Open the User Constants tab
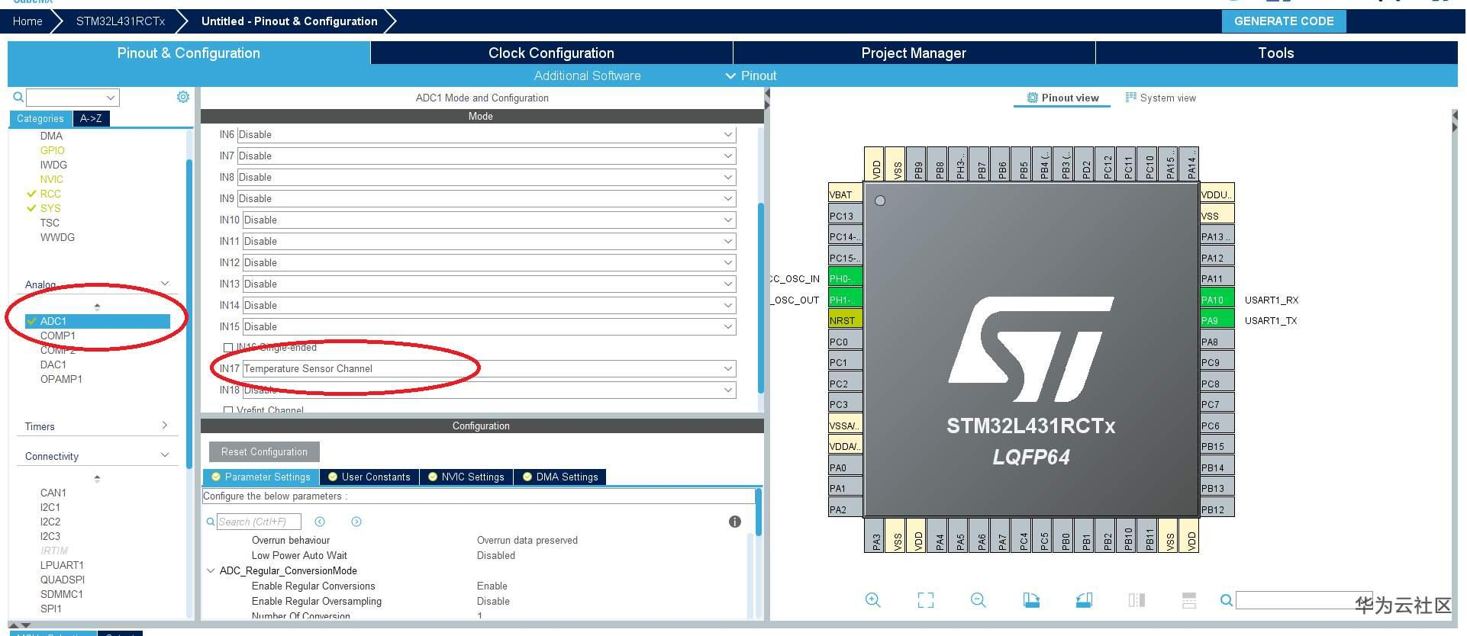 [369, 477]
